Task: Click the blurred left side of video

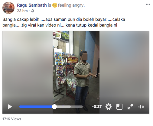Action: click(28, 66)
